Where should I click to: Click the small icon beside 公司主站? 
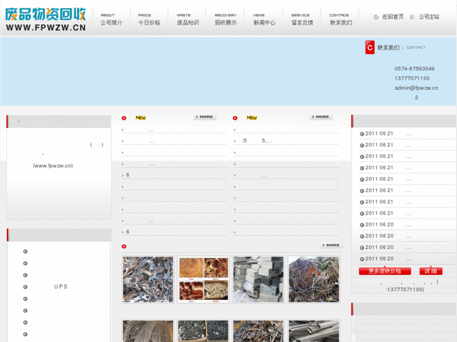(x=412, y=17)
